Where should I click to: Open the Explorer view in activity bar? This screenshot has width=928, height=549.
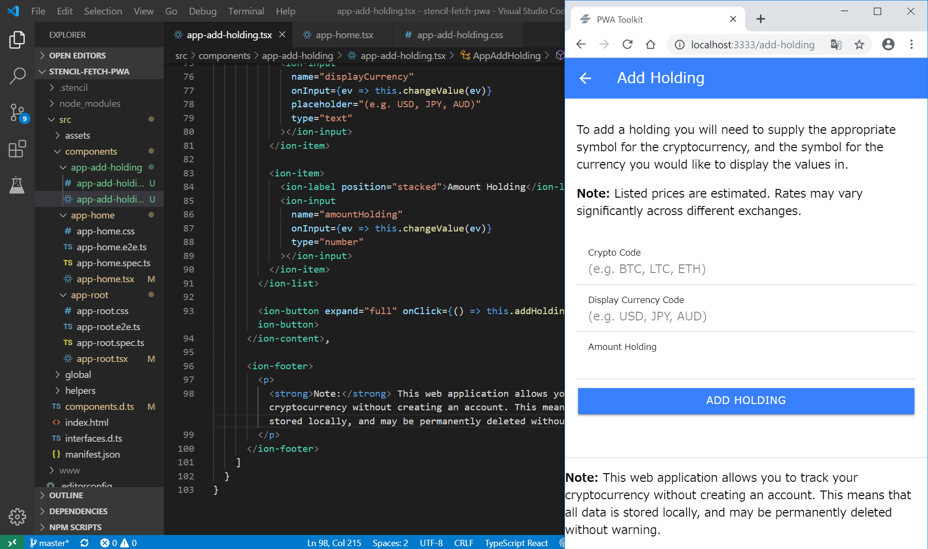coord(17,40)
